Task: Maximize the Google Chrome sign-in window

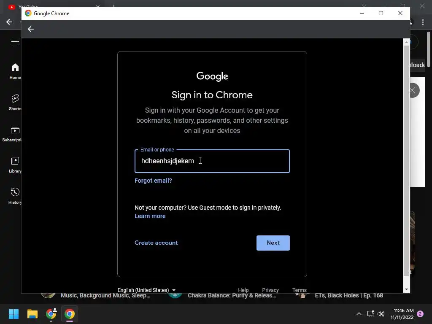Action: (x=381, y=13)
